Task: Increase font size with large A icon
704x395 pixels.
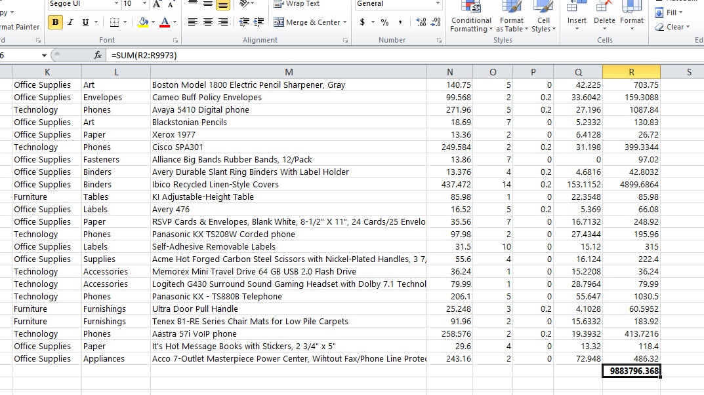Action: (x=156, y=4)
